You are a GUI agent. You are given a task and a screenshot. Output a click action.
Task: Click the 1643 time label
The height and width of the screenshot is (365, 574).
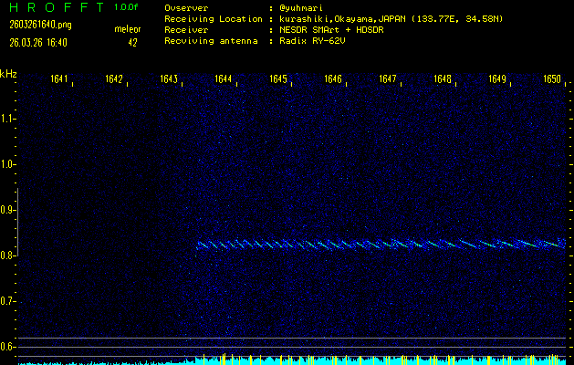[168, 79]
